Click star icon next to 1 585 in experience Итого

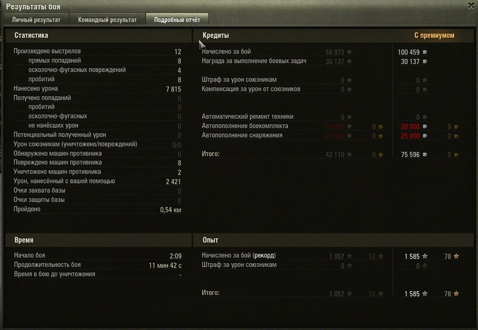coord(425,294)
